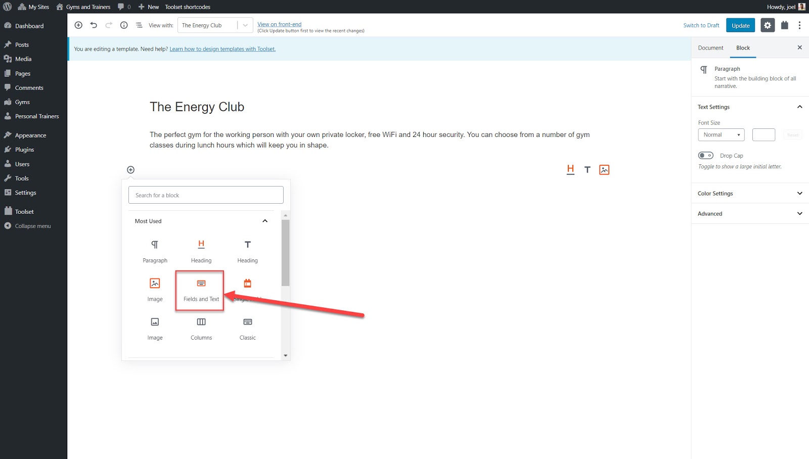
Task: Open the View on front-end link
Action: pos(279,24)
